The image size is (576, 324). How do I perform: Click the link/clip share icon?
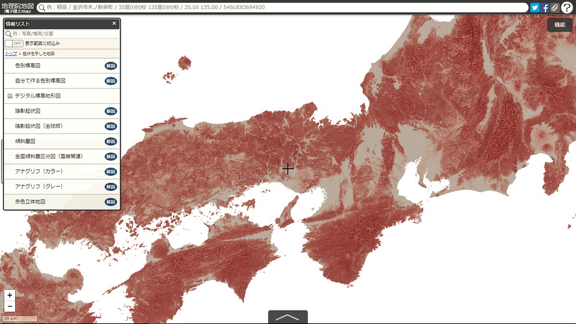point(554,8)
